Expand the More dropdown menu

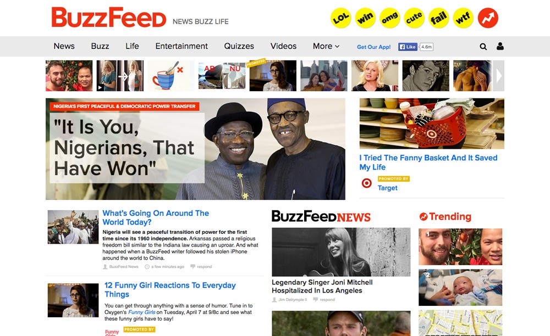tap(326, 46)
